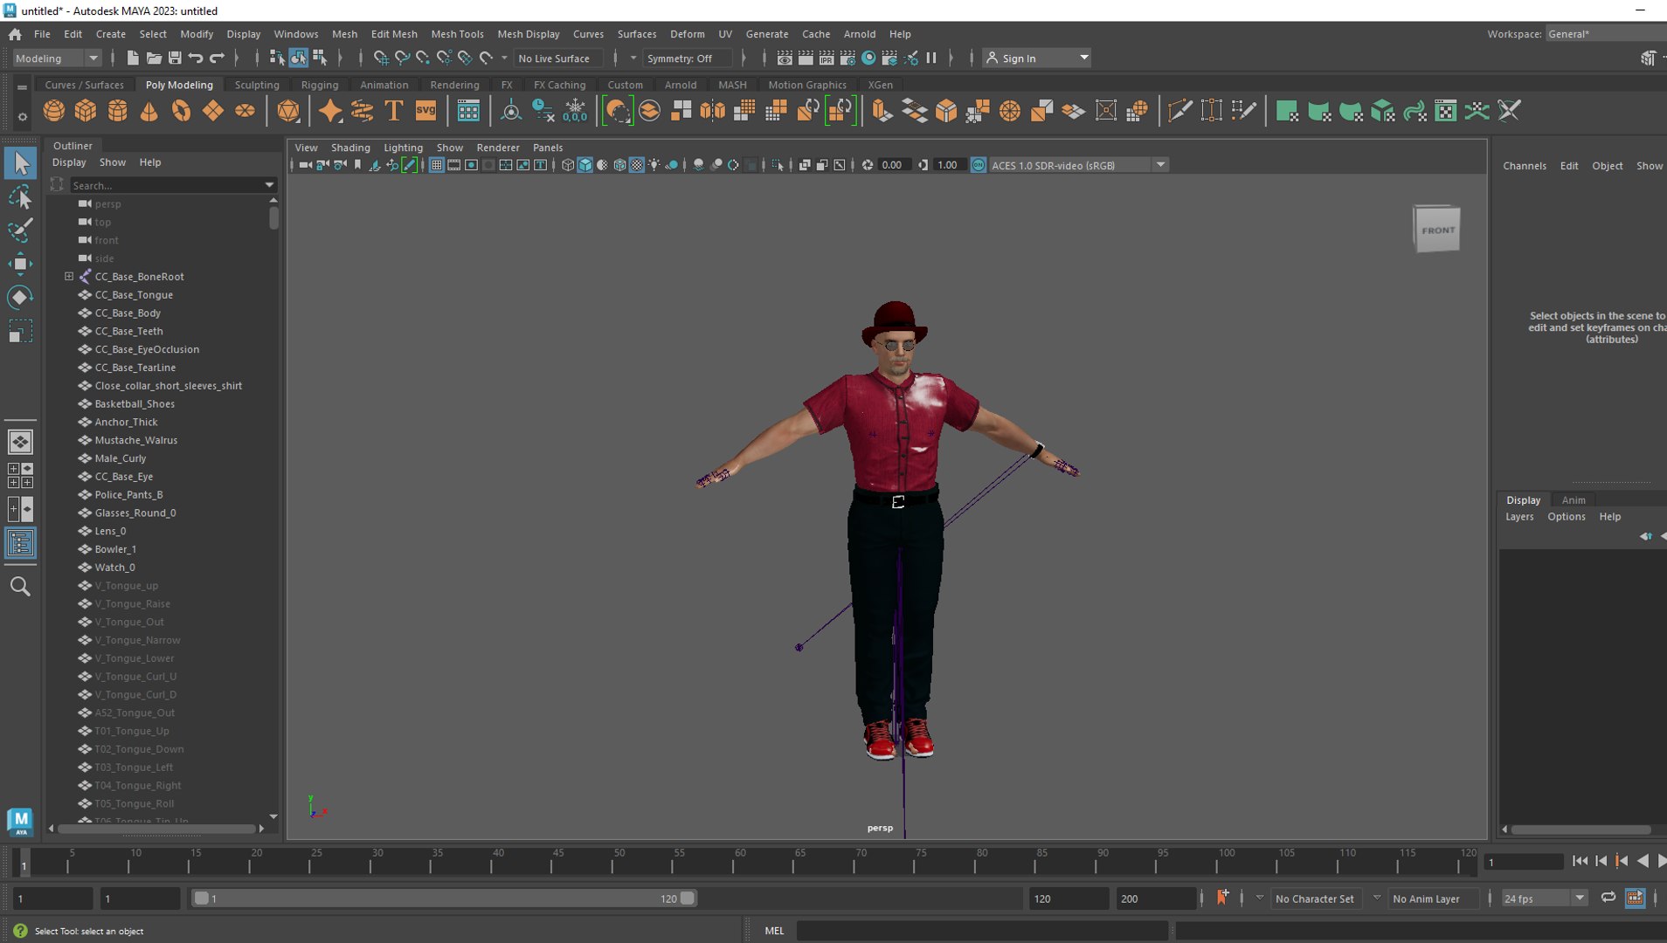Click the SVG import shelf icon

(x=425, y=111)
